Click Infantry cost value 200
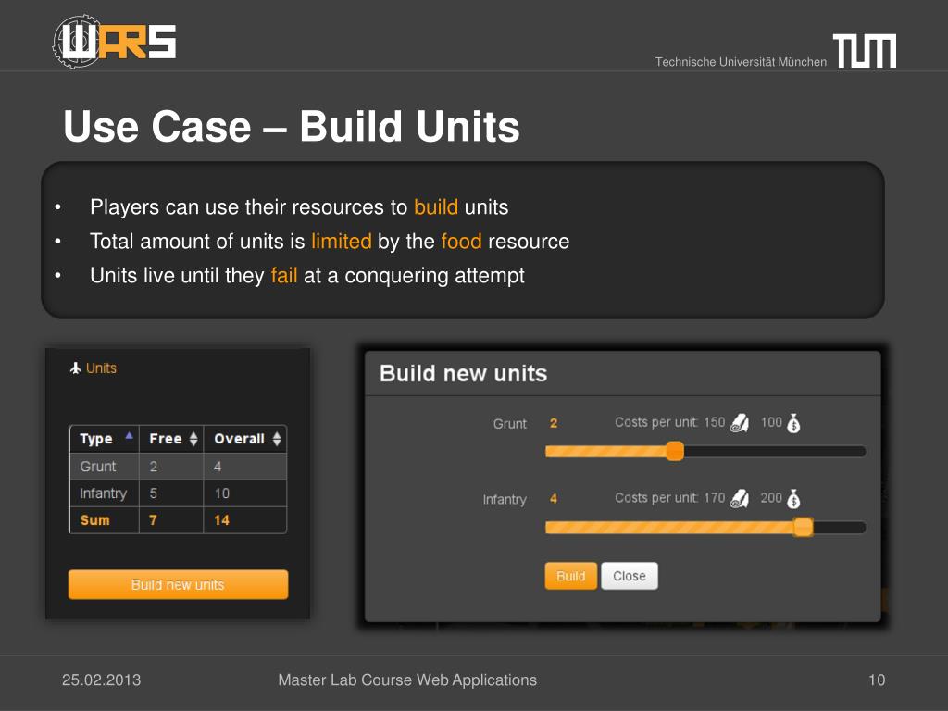Viewport: 948px width, 711px height. coord(771,497)
